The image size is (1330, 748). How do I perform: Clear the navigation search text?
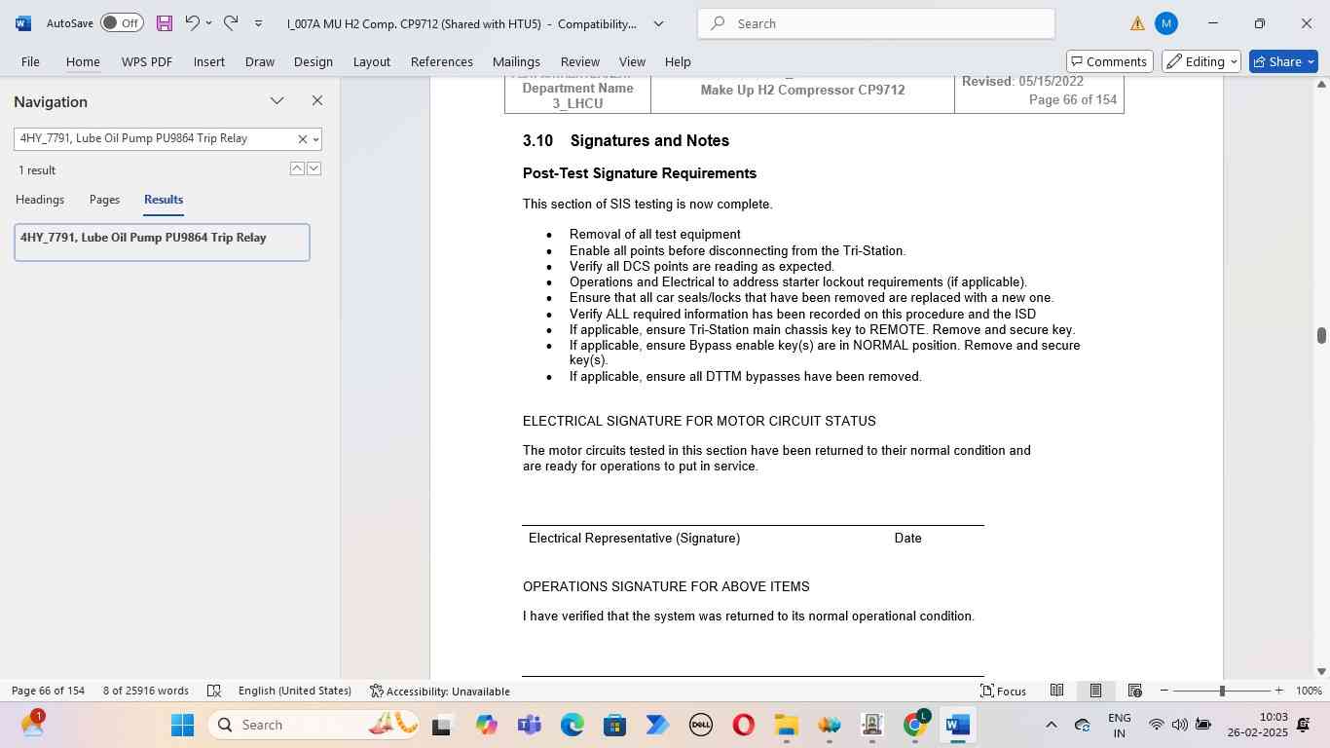tap(302, 139)
